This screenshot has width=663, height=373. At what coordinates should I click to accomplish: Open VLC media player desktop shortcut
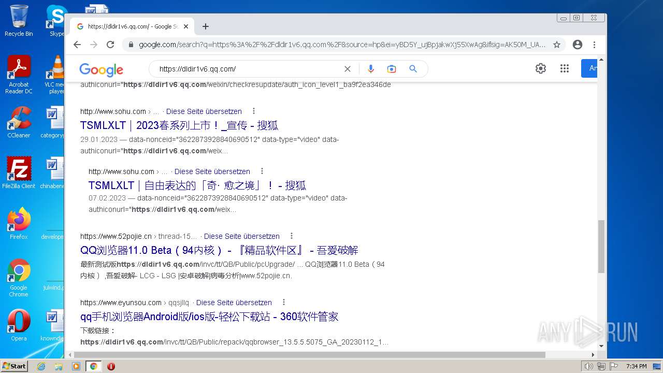coord(54,75)
